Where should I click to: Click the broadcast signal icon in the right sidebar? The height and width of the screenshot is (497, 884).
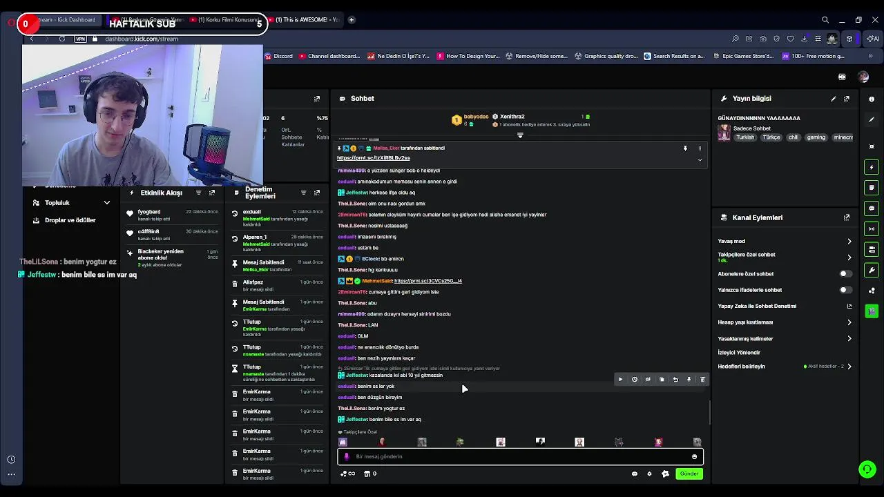(x=872, y=228)
